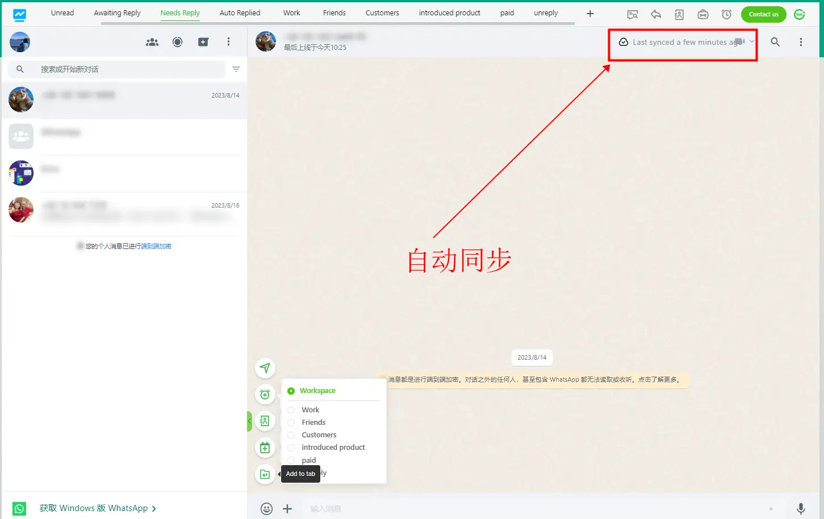Choose the Customers option in Workspace list
This screenshot has height=519, width=824.
coord(291,434)
